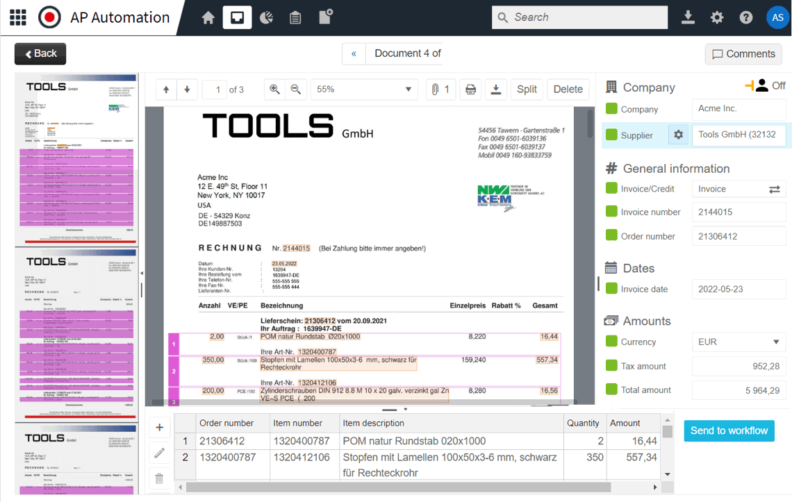Select the document inbox tab
Image resolution: width=792 pixels, height=502 pixels.
click(237, 17)
